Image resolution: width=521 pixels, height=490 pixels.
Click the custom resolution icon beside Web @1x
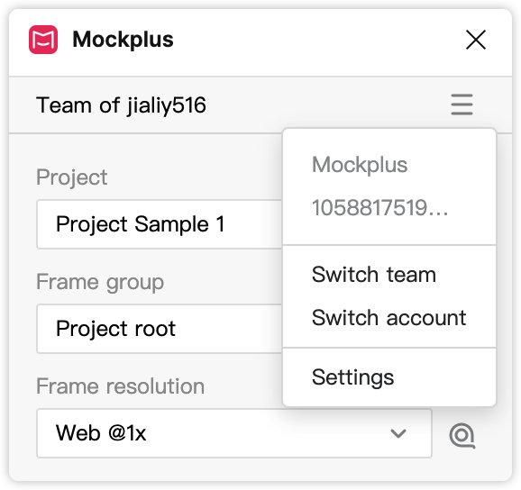coord(462,435)
